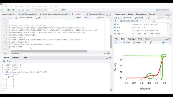173x97 pixels.
Task: Click the Create a Project icon
Action: (8, 10)
